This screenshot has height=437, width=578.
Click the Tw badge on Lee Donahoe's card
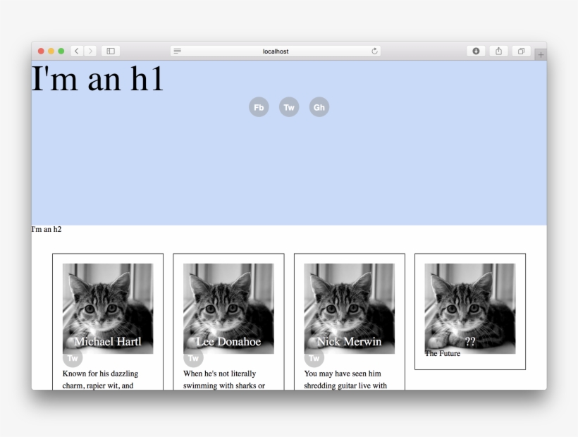[192, 357]
